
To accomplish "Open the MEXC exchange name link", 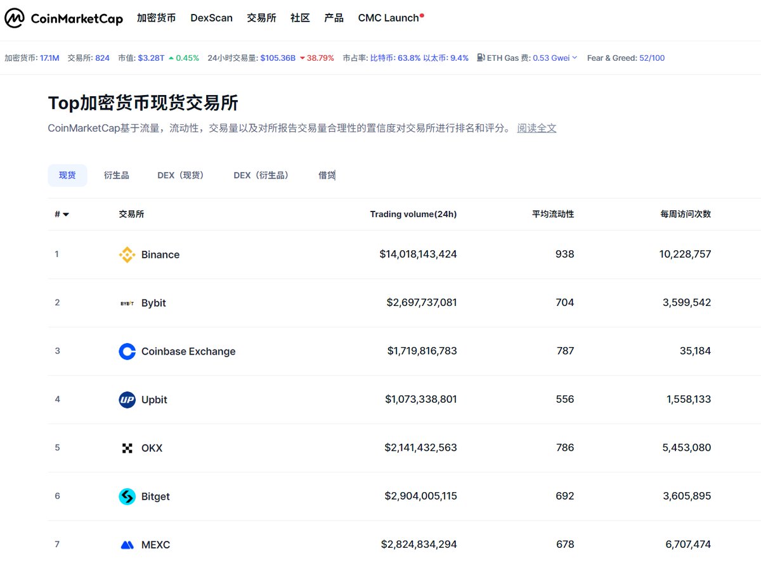I will tap(155, 545).
